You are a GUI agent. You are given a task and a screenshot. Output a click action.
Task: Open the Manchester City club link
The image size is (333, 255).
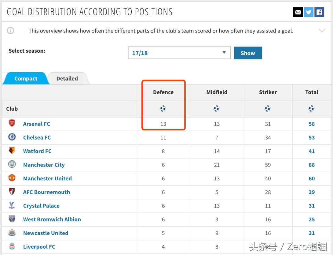coord(44,165)
